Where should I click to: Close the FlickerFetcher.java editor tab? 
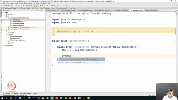click(x=142, y=10)
